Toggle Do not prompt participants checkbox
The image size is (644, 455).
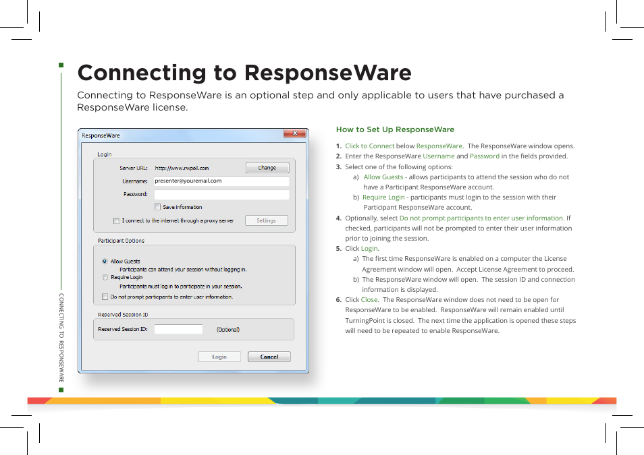point(105,297)
